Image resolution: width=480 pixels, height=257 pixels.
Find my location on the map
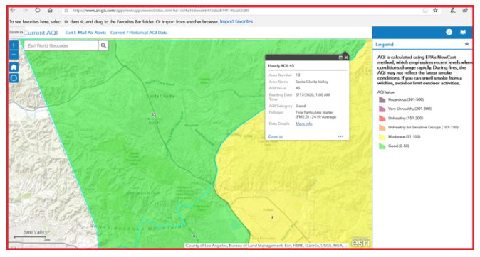14,78
